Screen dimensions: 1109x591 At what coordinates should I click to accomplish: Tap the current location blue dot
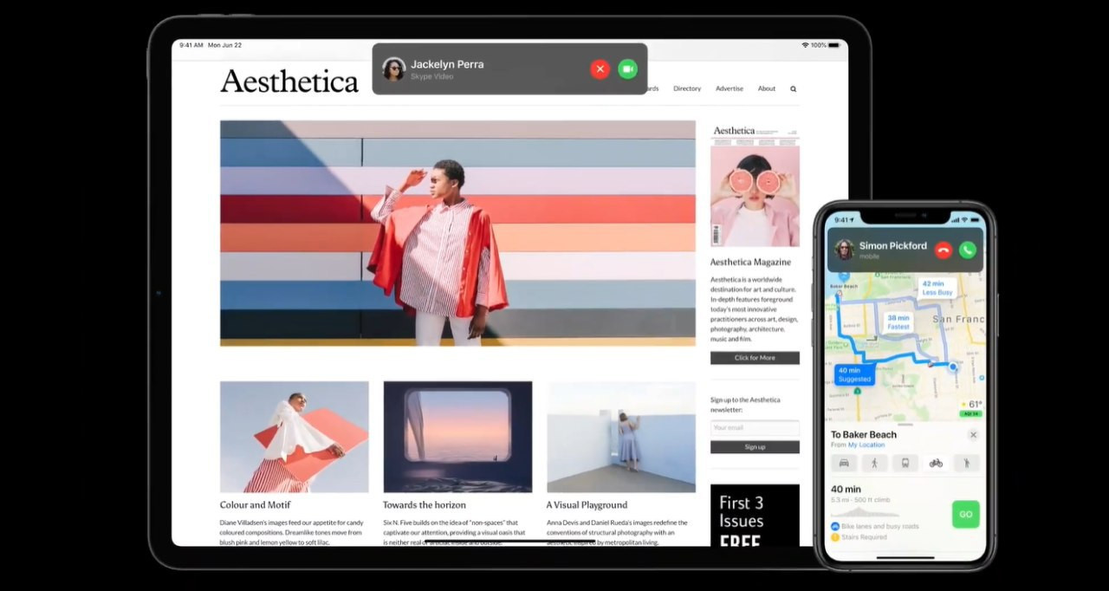click(953, 367)
